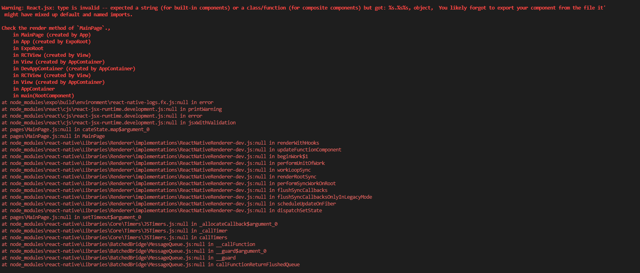This screenshot has width=640, height=273.
Task: Click the updateFunctionComponent stack frame
Action: pos(171,150)
